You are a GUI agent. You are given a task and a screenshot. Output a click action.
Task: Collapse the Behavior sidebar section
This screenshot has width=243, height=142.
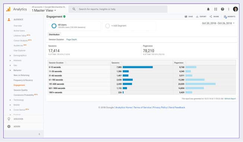[18, 70]
